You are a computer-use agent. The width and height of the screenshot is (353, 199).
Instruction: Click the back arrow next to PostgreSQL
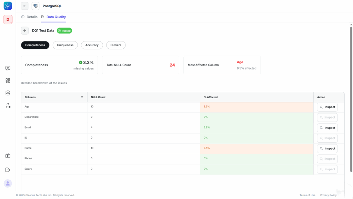point(24,6)
